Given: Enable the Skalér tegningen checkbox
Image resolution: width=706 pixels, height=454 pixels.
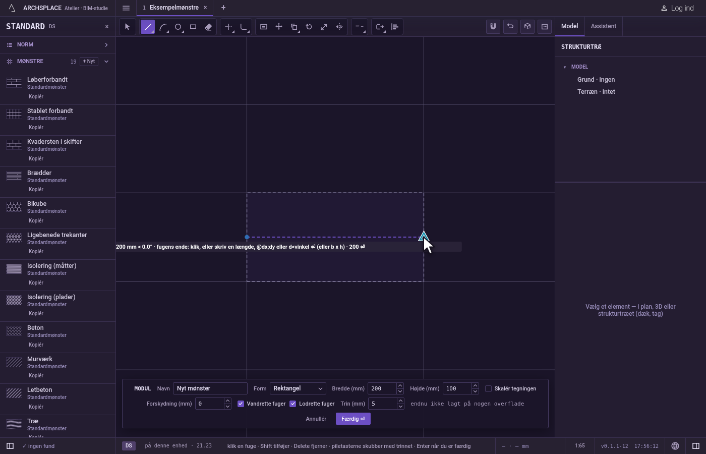Looking at the screenshot, I should point(488,388).
